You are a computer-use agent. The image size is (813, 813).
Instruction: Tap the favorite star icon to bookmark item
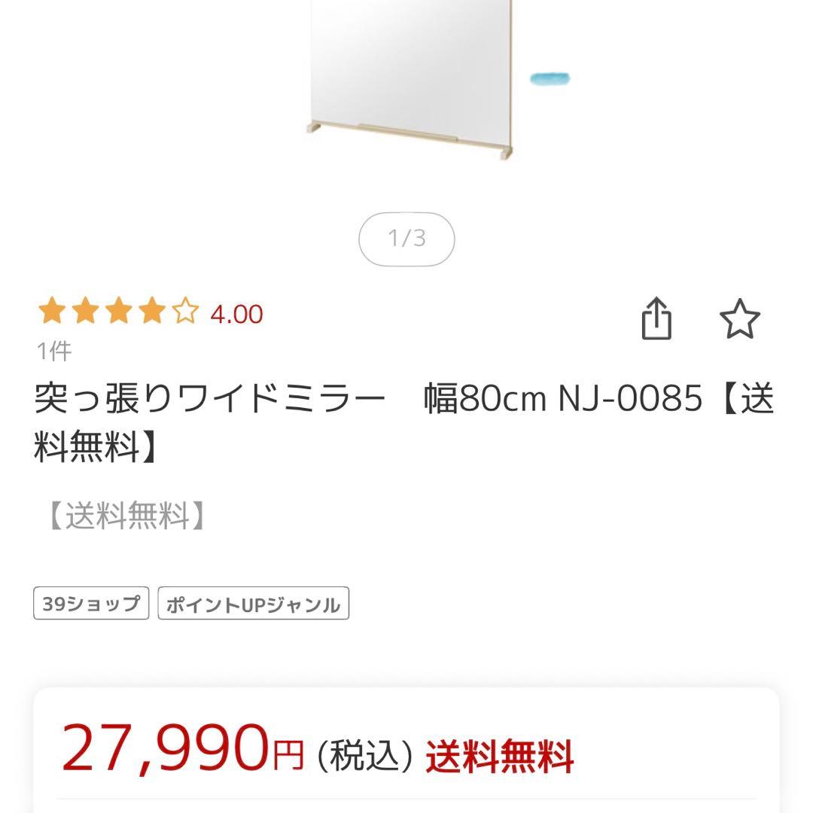point(741,319)
